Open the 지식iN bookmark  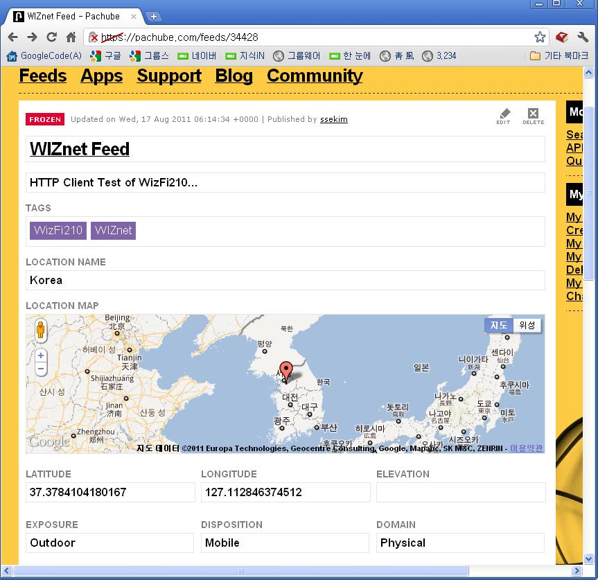(x=245, y=56)
